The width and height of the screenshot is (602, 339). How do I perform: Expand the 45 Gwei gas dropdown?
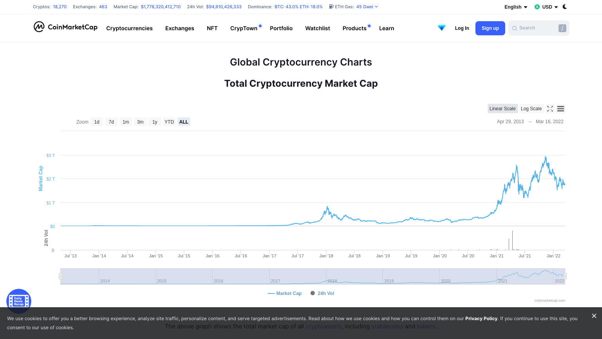click(x=367, y=7)
